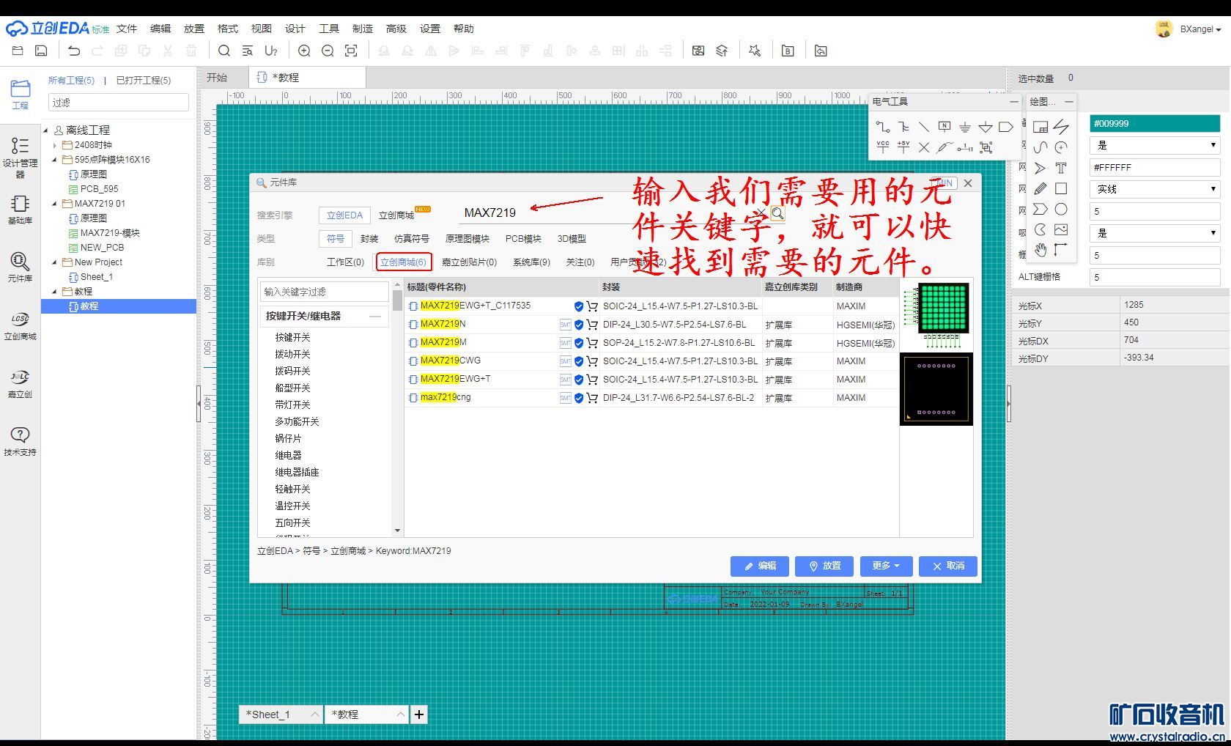This screenshot has height=746, width=1231.
Task: Select the wire tool in 电气工具
Action: 883,127
